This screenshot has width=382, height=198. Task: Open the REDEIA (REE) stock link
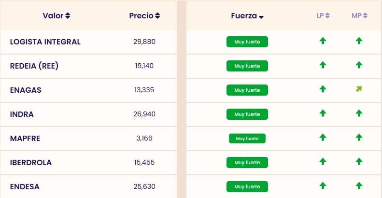(34, 66)
